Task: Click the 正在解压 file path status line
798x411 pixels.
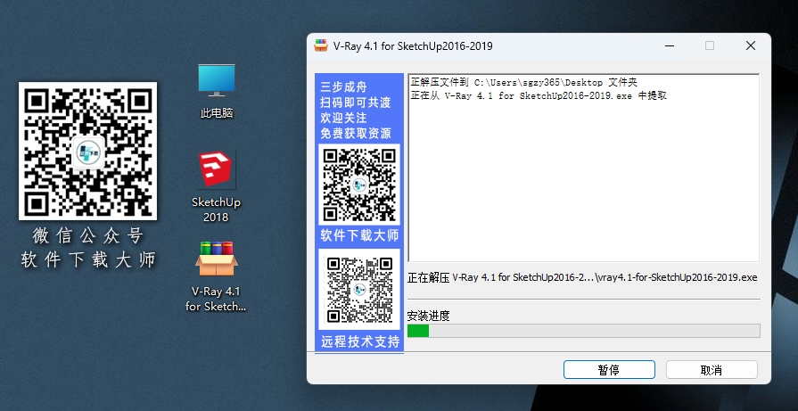Action: point(582,277)
